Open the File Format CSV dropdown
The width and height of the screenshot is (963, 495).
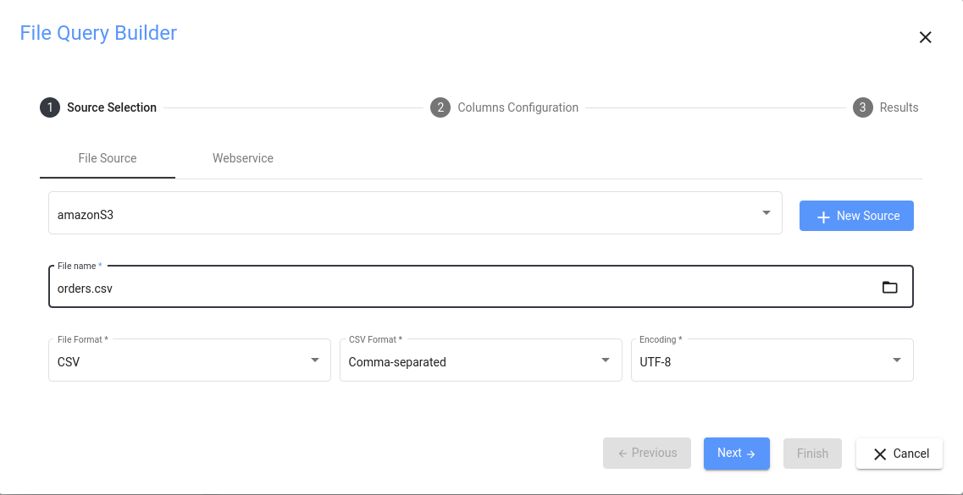(x=314, y=360)
